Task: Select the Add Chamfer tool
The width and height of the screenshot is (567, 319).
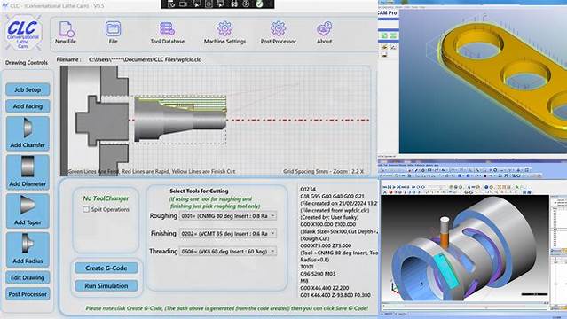Action: [28, 133]
